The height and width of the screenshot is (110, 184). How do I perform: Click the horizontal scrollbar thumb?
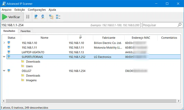pos(91,101)
